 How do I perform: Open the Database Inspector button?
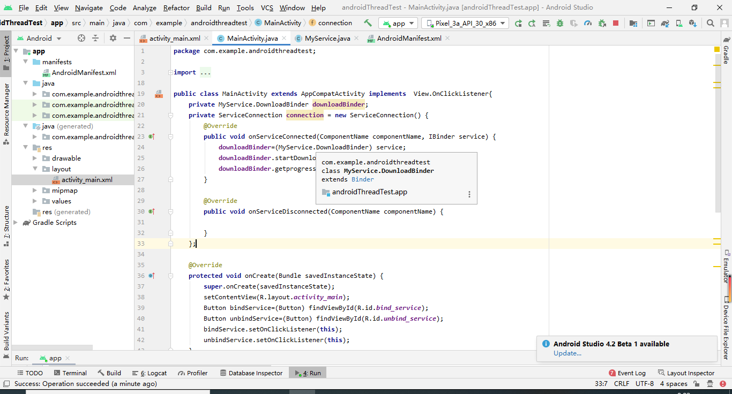click(x=250, y=373)
